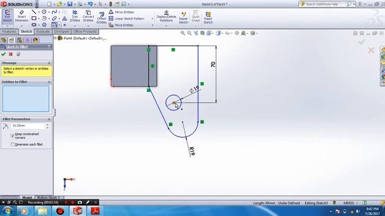
Task: Click the Repair Sketch tool
Action: pyautogui.click(x=183, y=18)
